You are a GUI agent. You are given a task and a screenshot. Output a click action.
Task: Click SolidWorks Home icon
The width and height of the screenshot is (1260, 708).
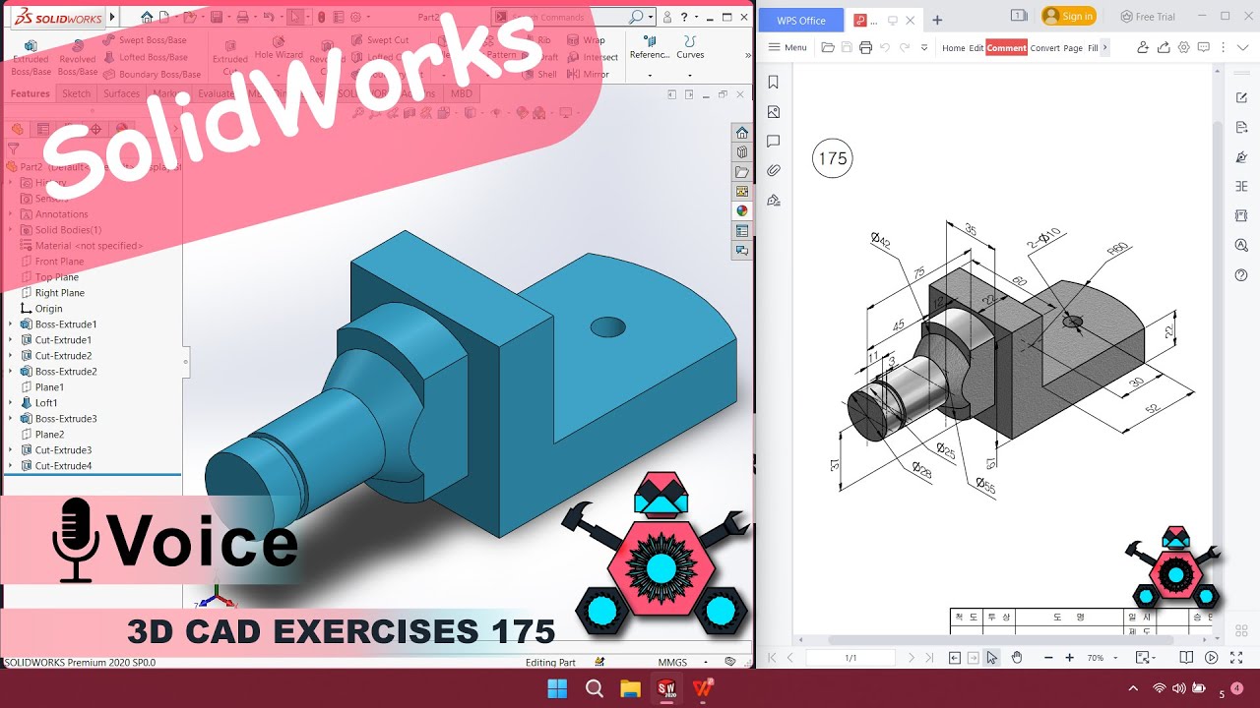click(148, 17)
